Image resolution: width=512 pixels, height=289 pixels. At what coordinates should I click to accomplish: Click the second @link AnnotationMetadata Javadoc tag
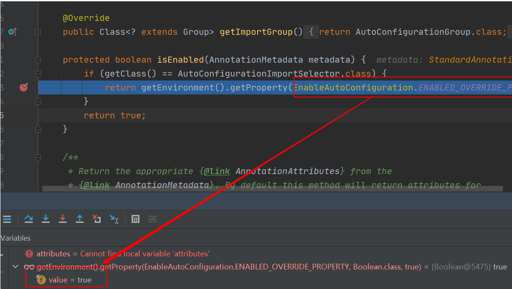point(97,185)
